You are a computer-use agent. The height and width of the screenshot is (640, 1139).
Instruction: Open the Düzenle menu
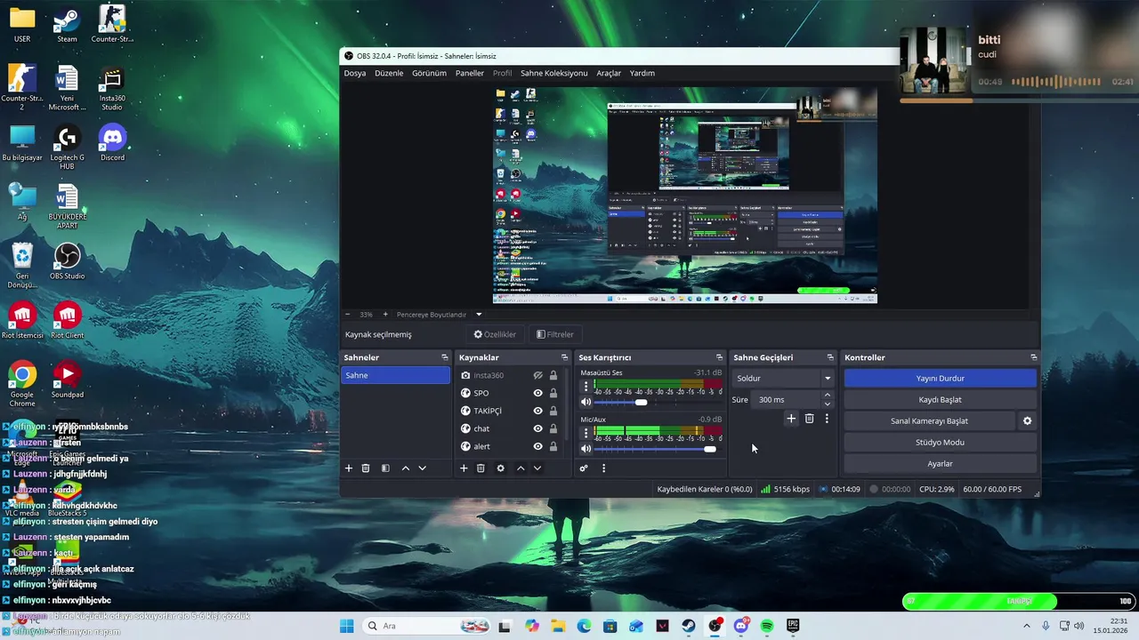389,73
